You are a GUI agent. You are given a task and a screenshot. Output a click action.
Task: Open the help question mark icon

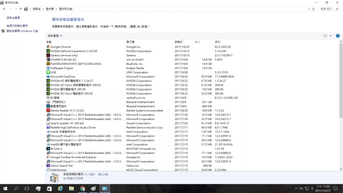point(338,36)
